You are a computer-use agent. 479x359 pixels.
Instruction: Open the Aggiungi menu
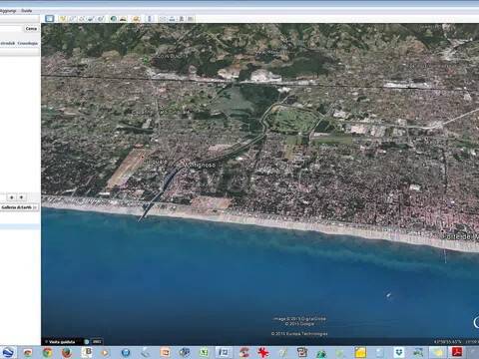pyautogui.click(x=7, y=11)
